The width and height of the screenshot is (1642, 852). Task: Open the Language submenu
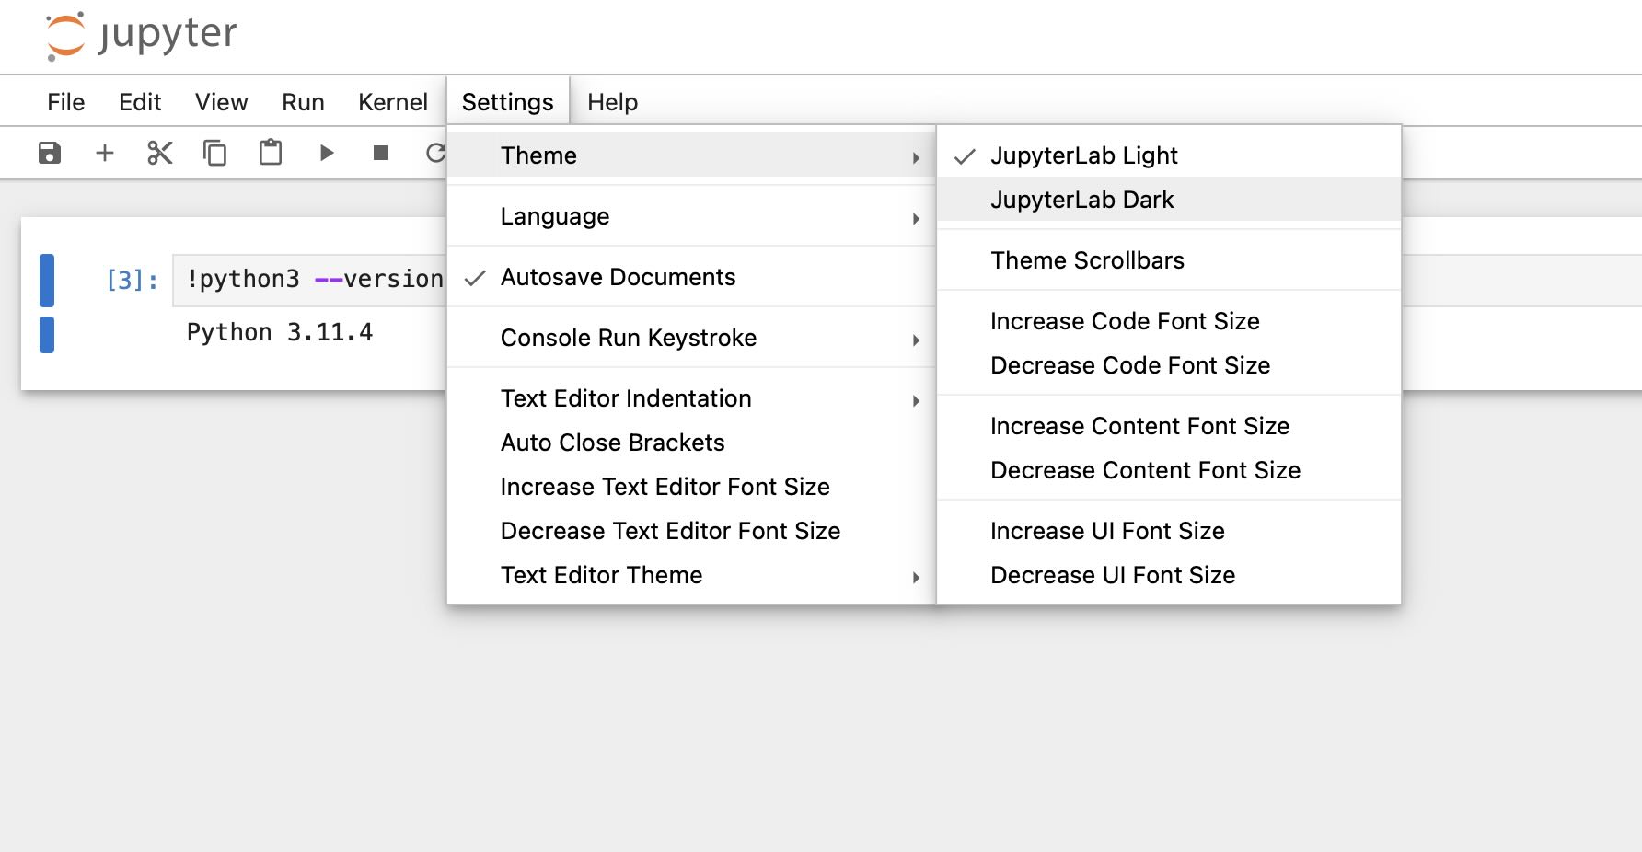click(554, 216)
